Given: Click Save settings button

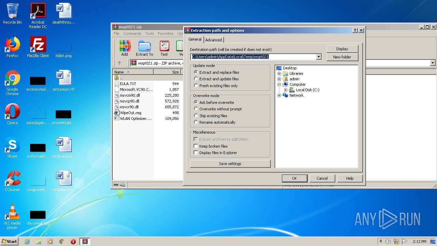Looking at the screenshot, I should click(230, 164).
